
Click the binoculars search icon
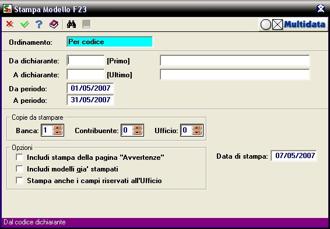(x=71, y=24)
